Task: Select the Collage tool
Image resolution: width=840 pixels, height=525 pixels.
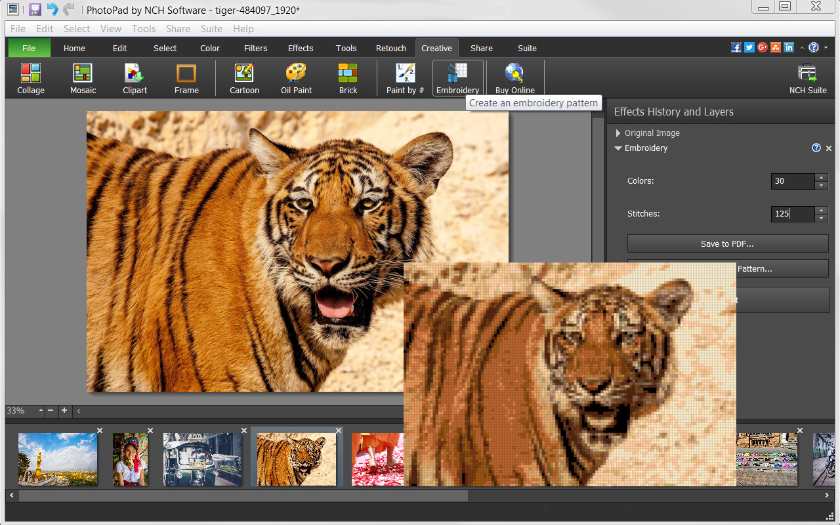Action: click(30, 77)
